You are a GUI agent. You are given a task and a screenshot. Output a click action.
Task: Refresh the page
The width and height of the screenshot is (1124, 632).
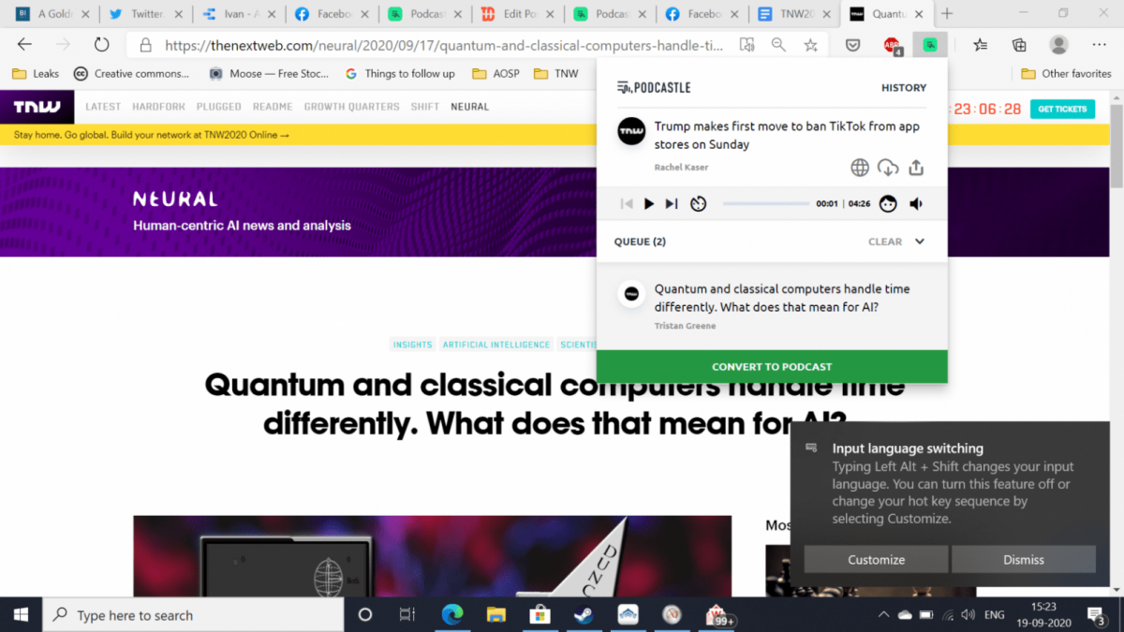coord(101,45)
